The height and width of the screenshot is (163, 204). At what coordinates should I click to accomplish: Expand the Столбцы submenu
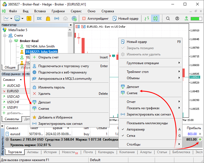150,144
